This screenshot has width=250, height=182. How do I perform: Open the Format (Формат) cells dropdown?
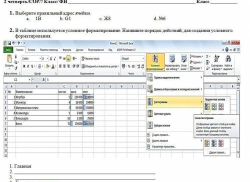pos(196,68)
